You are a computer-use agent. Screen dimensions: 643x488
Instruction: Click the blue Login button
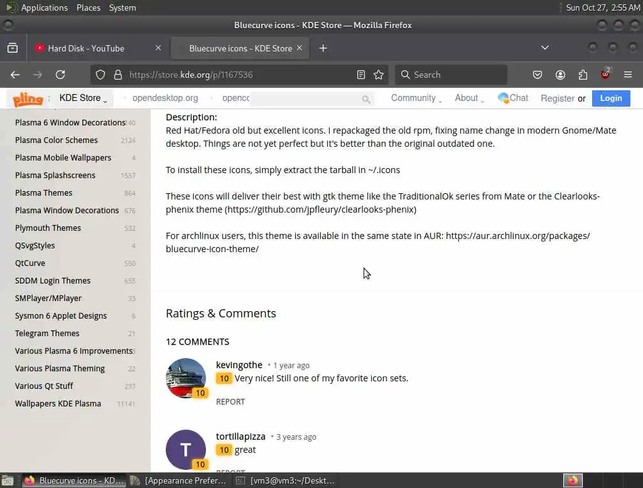[x=610, y=98]
